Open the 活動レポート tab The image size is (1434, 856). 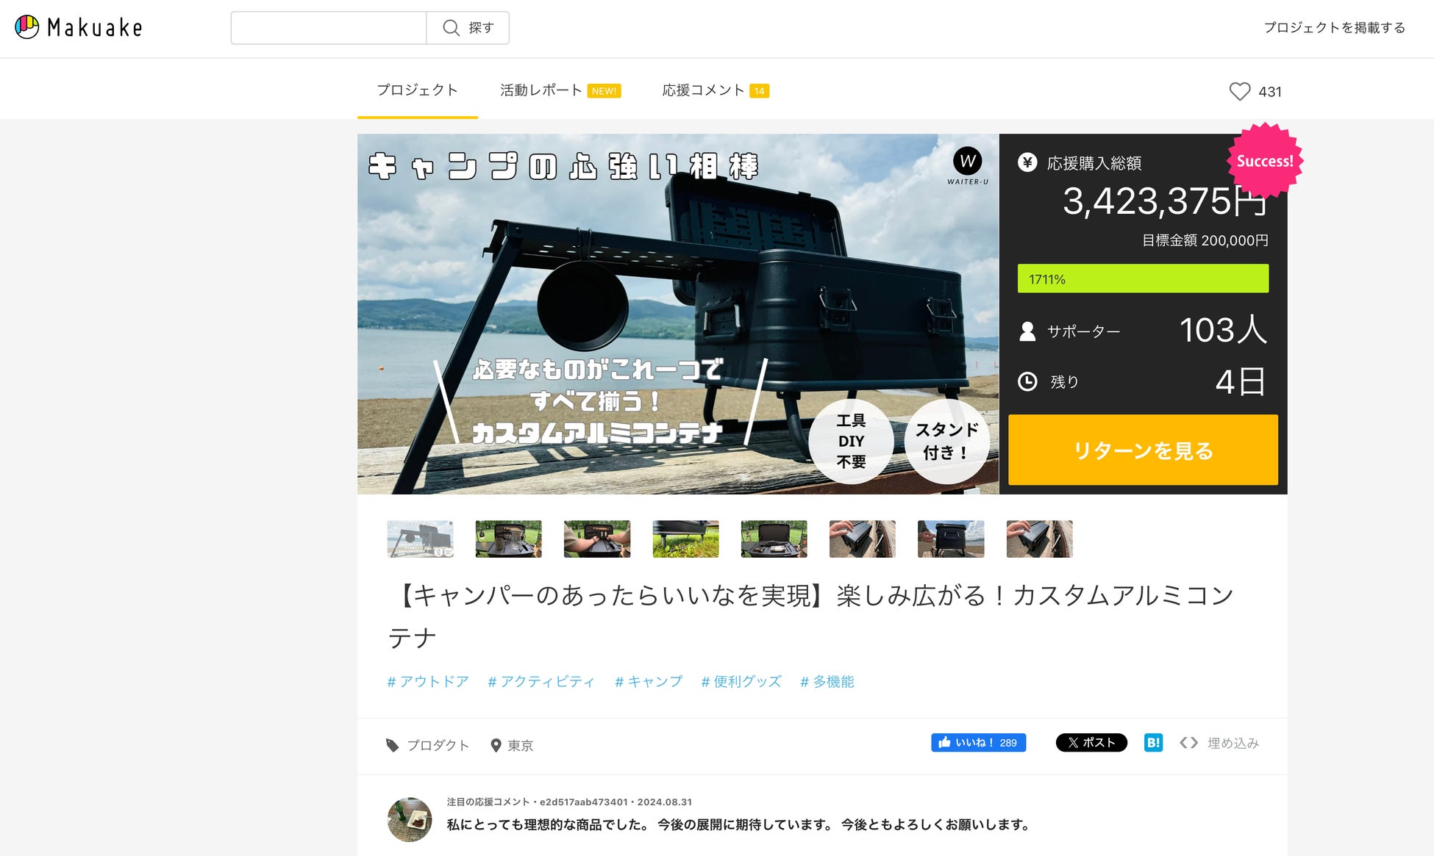point(541,90)
